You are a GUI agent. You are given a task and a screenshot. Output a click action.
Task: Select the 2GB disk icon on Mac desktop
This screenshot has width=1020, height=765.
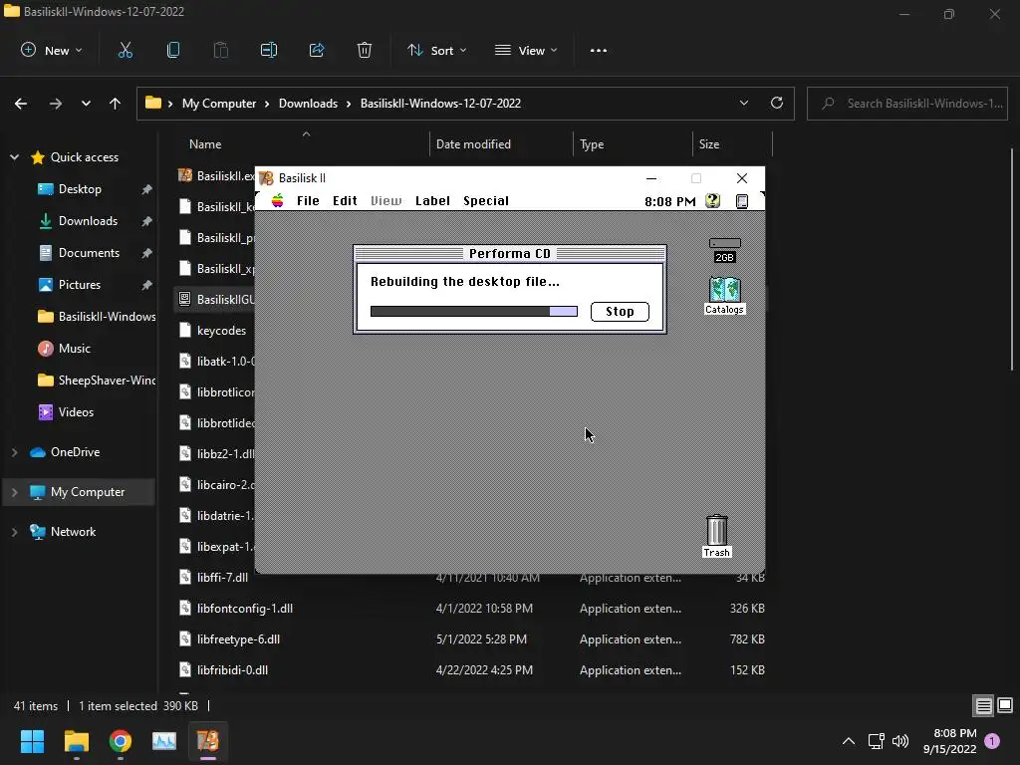point(725,250)
